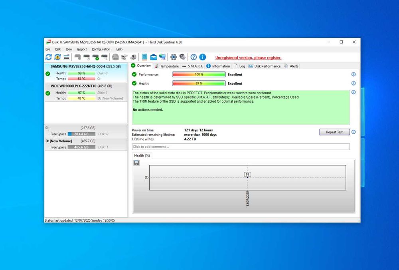Screen dimensions: 399x270
Task: Select the SAMSUNG MZVLB256HAHQ-000H disk entry
Action: 86,72
